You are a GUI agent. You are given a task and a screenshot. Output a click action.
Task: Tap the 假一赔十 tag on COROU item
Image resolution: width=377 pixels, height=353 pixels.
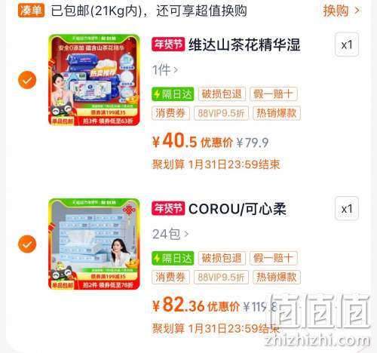(x=274, y=258)
